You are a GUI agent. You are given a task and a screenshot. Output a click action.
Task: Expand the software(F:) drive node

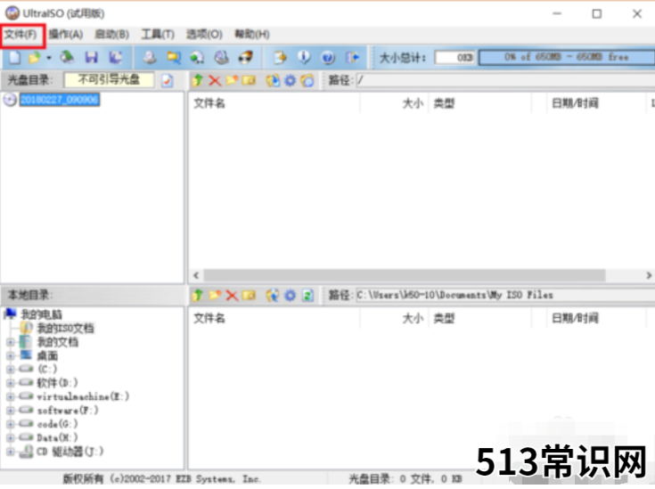(x=11, y=411)
